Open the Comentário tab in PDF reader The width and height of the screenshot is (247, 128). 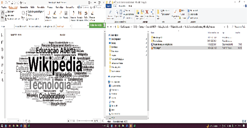[x=24, y=7]
